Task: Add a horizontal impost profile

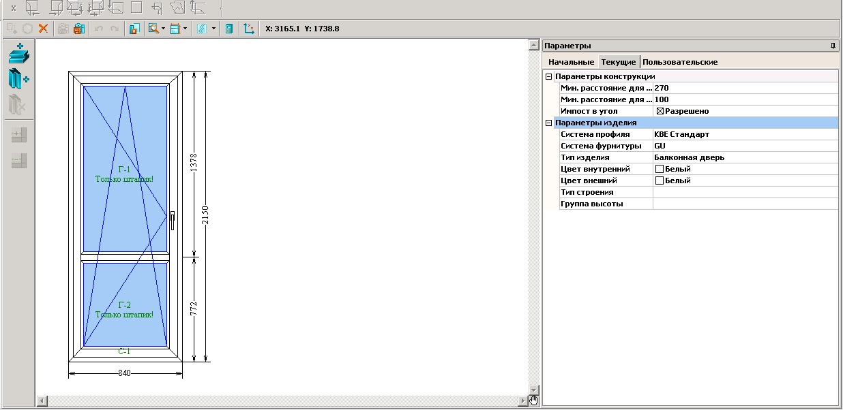Action: 19,54
